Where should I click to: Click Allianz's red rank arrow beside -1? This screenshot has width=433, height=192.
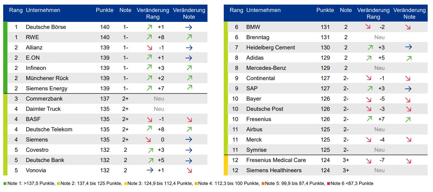(x=149, y=47)
